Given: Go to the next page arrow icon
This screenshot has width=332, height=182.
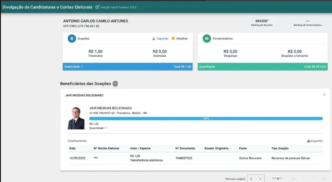Looking at the screenshot, I should coord(313,179).
